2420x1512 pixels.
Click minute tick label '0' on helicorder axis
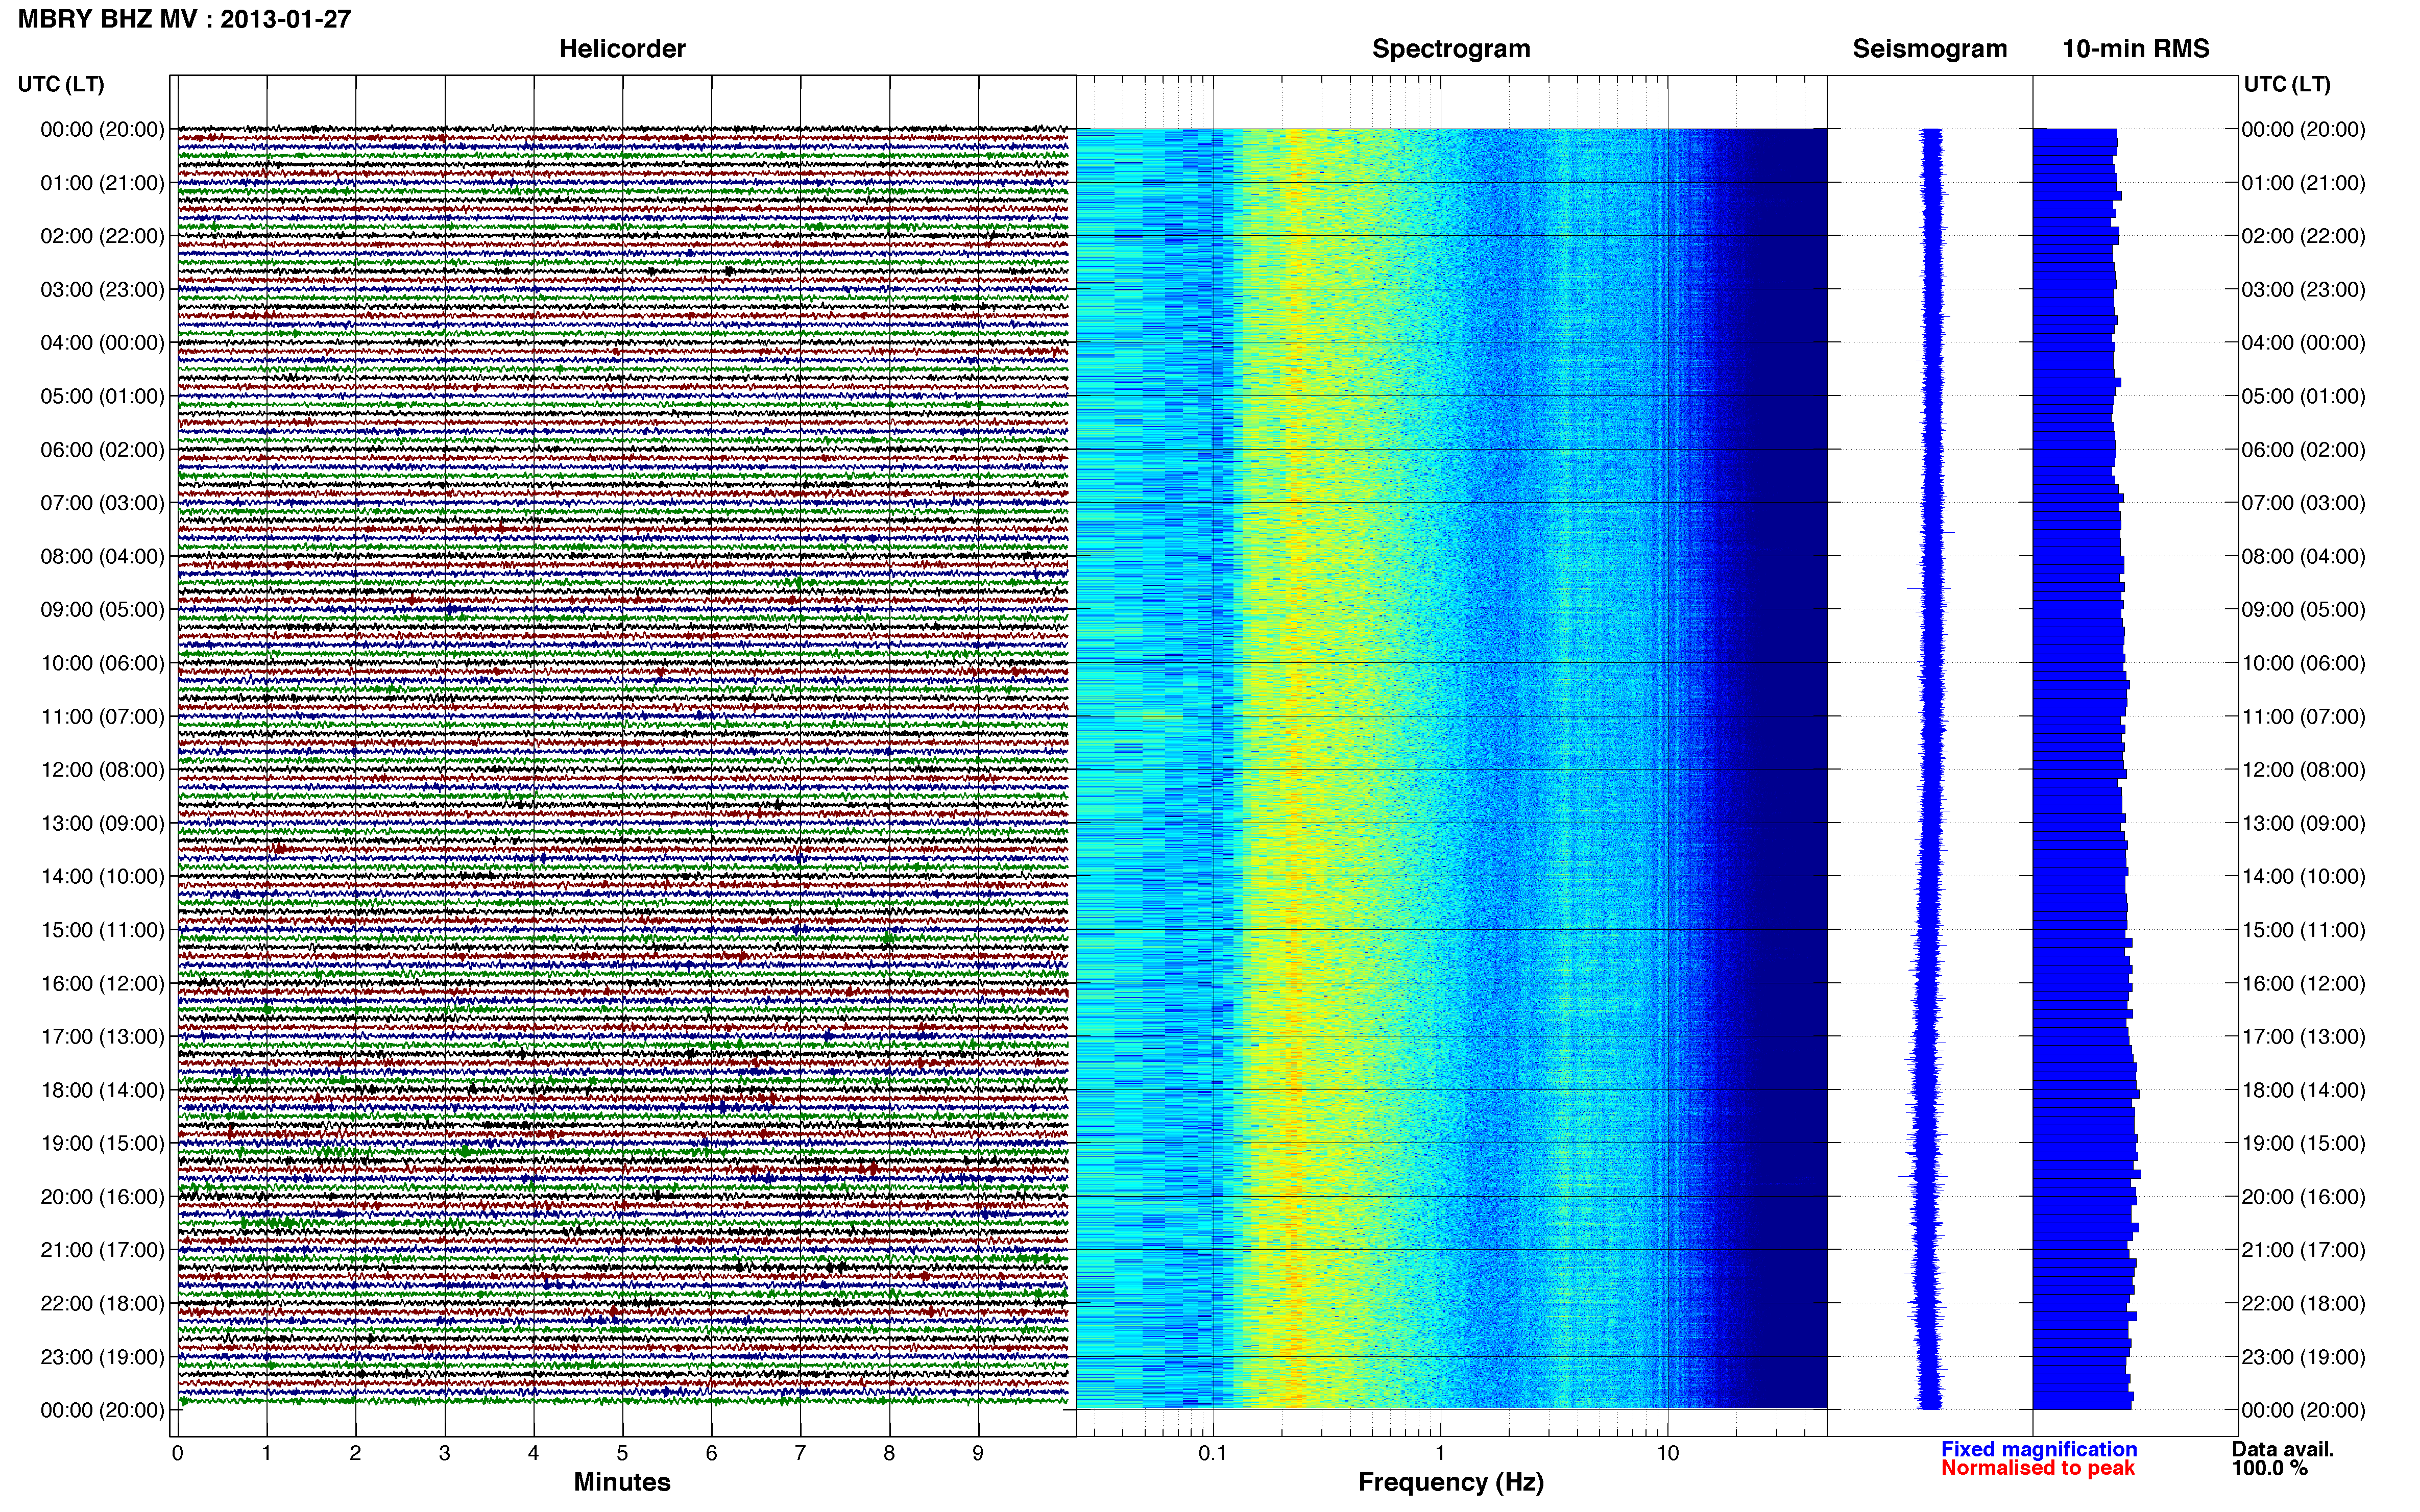(x=177, y=1454)
